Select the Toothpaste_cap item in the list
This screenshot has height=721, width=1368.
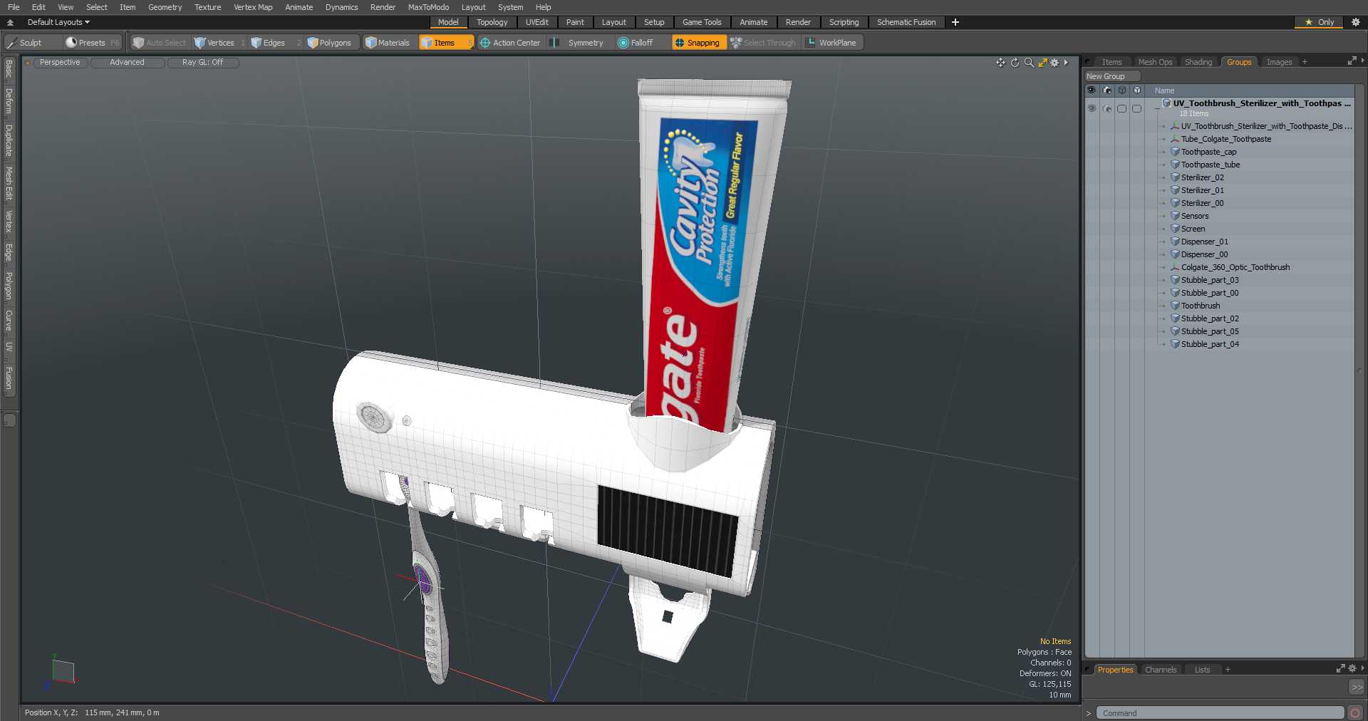point(1208,152)
